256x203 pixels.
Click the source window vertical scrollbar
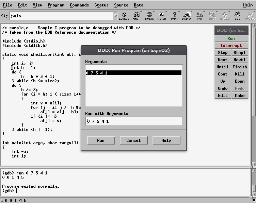pos(254,95)
